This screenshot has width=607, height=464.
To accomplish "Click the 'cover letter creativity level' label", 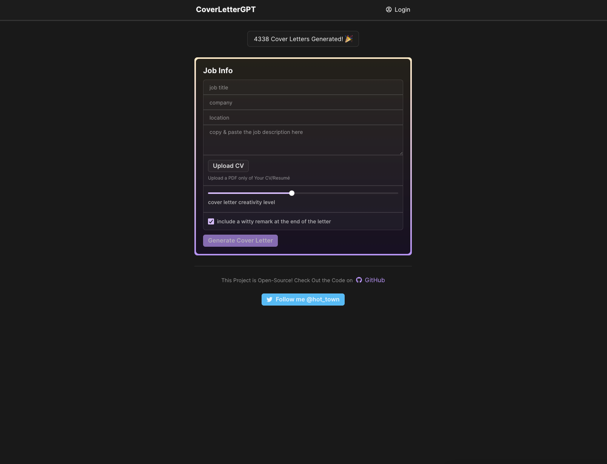I will [x=242, y=202].
